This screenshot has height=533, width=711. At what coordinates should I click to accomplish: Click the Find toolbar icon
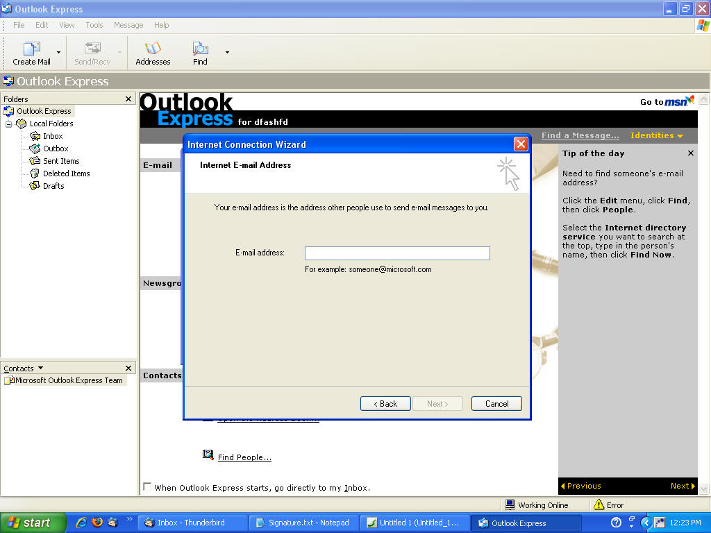(200, 48)
